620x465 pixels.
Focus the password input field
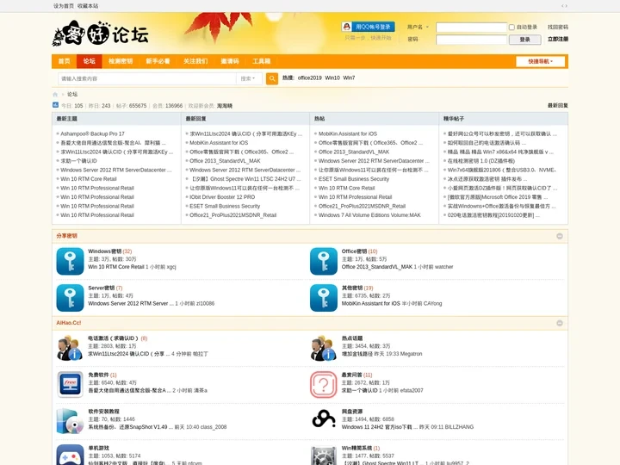coord(471,40)
